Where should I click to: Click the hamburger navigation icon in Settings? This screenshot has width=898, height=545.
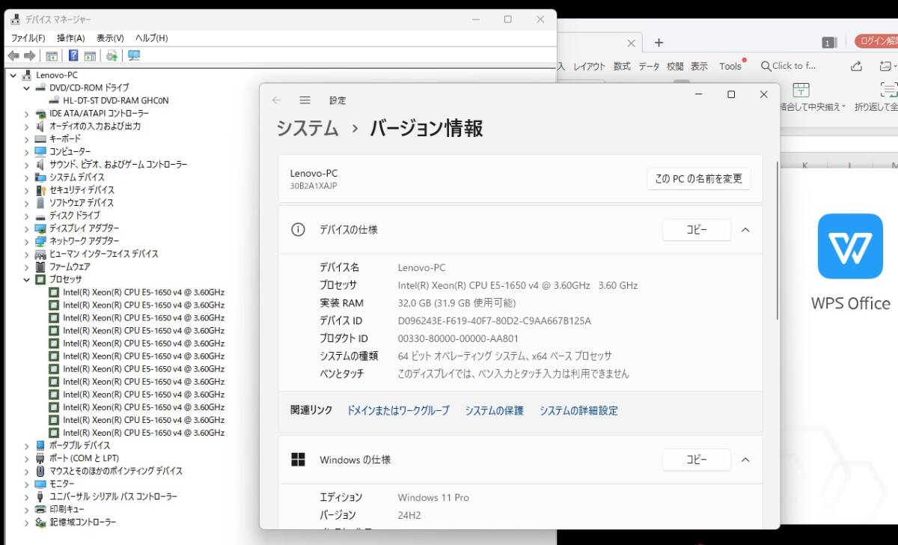tap(305, 100)
